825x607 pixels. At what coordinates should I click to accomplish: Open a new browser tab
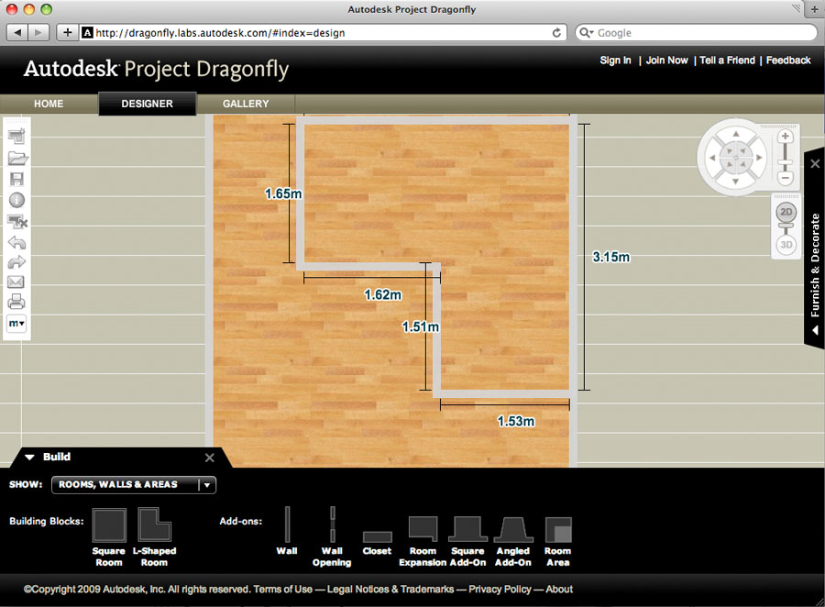point(815,9)
